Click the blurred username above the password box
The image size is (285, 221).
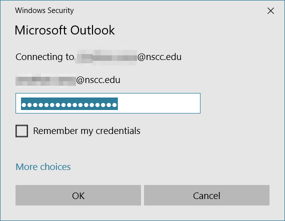pyautogui.click(x=45, y=80)
